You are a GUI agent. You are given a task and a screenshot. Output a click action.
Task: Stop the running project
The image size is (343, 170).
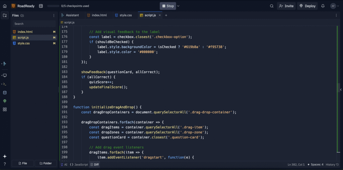(x=168, y=6)
